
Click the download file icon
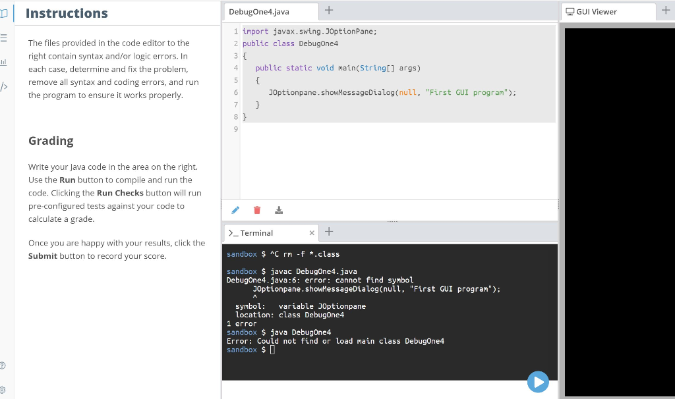point(278,209)
